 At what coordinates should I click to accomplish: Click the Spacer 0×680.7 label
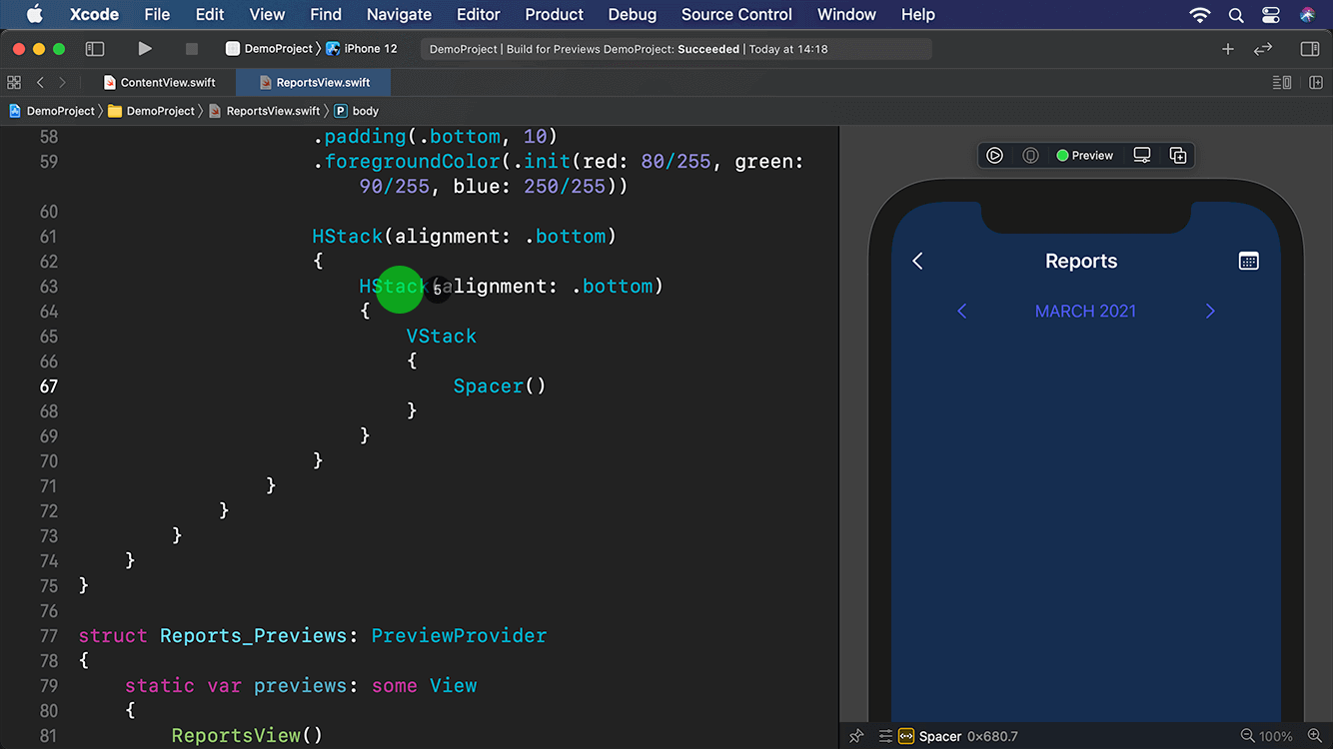pyautogui.click(x=968, y=736)
